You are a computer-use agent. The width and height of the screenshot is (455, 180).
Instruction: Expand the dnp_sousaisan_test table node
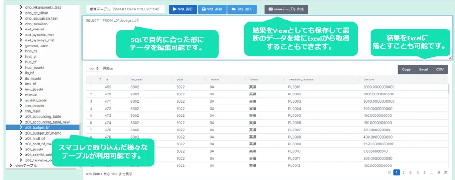tap(21, 18)
